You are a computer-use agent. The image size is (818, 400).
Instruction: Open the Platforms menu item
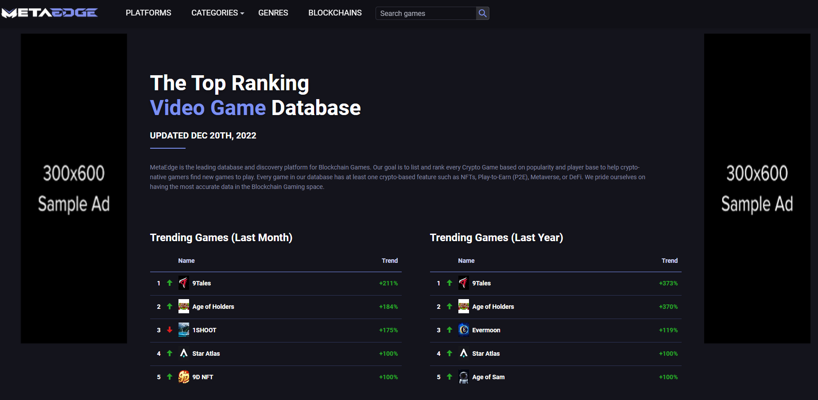148,13
